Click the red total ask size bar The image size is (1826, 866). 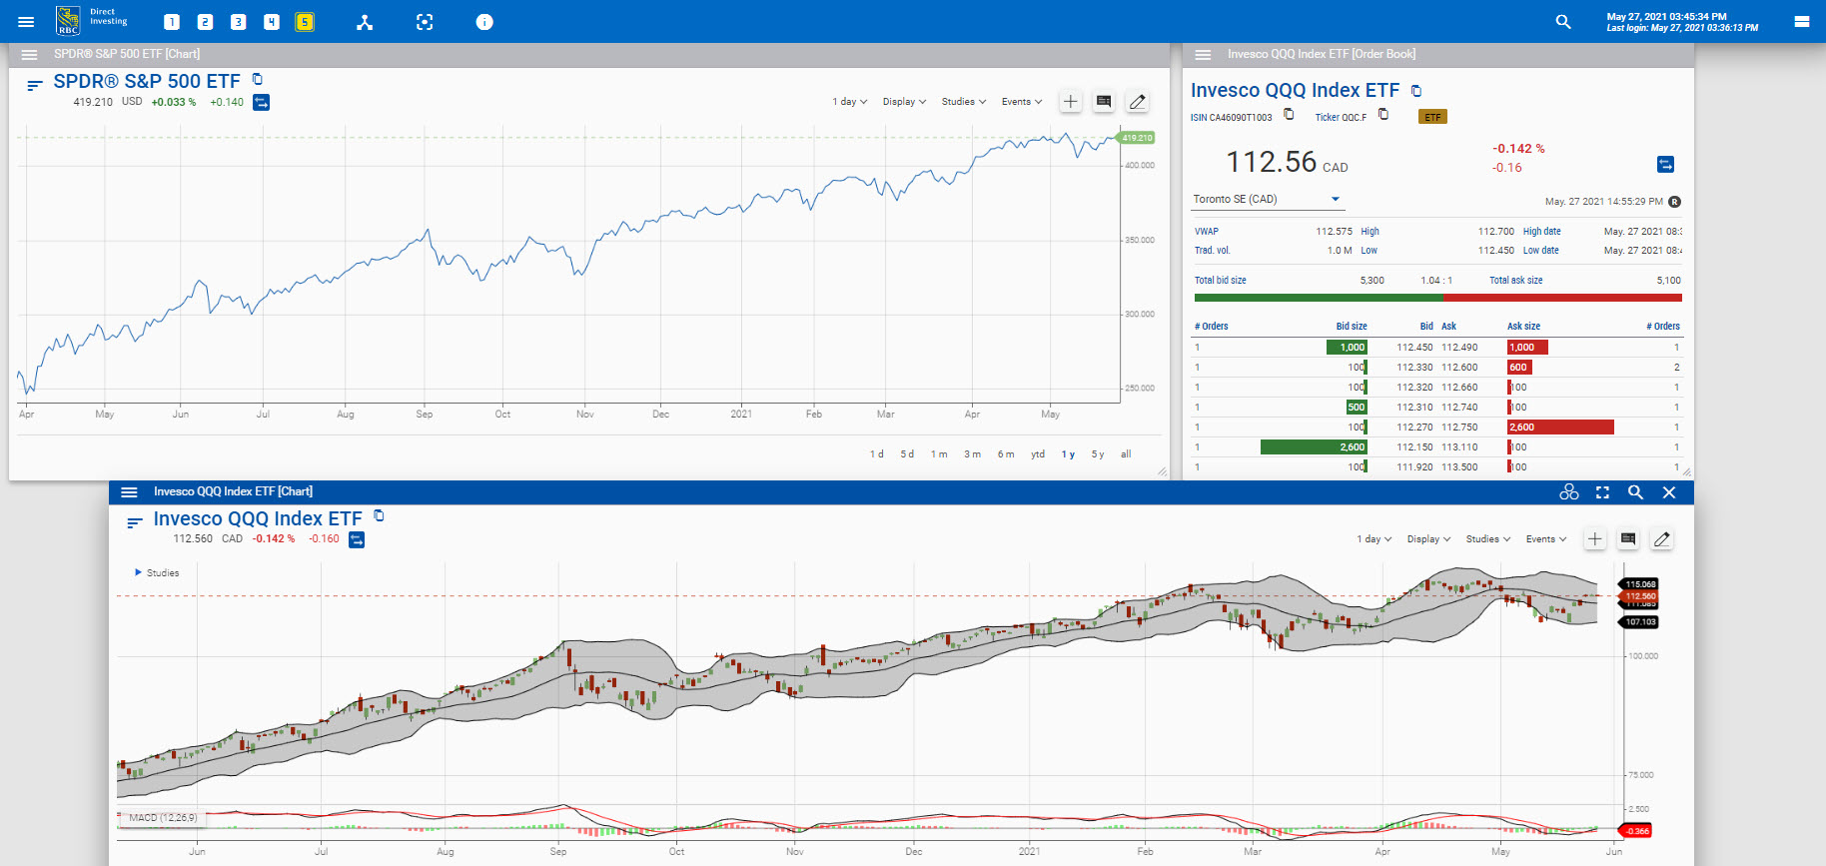(1562, 298)
